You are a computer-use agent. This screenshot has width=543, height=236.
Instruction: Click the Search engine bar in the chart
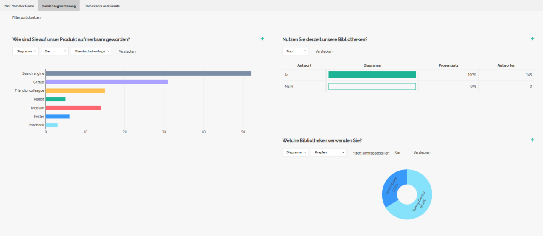tap(148, 73)
